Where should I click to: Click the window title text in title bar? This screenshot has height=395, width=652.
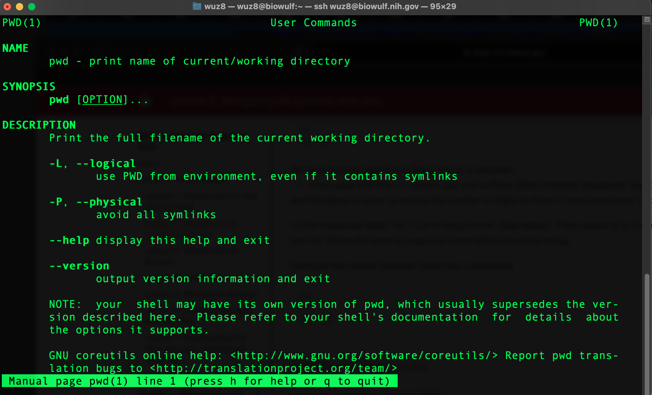(x=330, y=6)
